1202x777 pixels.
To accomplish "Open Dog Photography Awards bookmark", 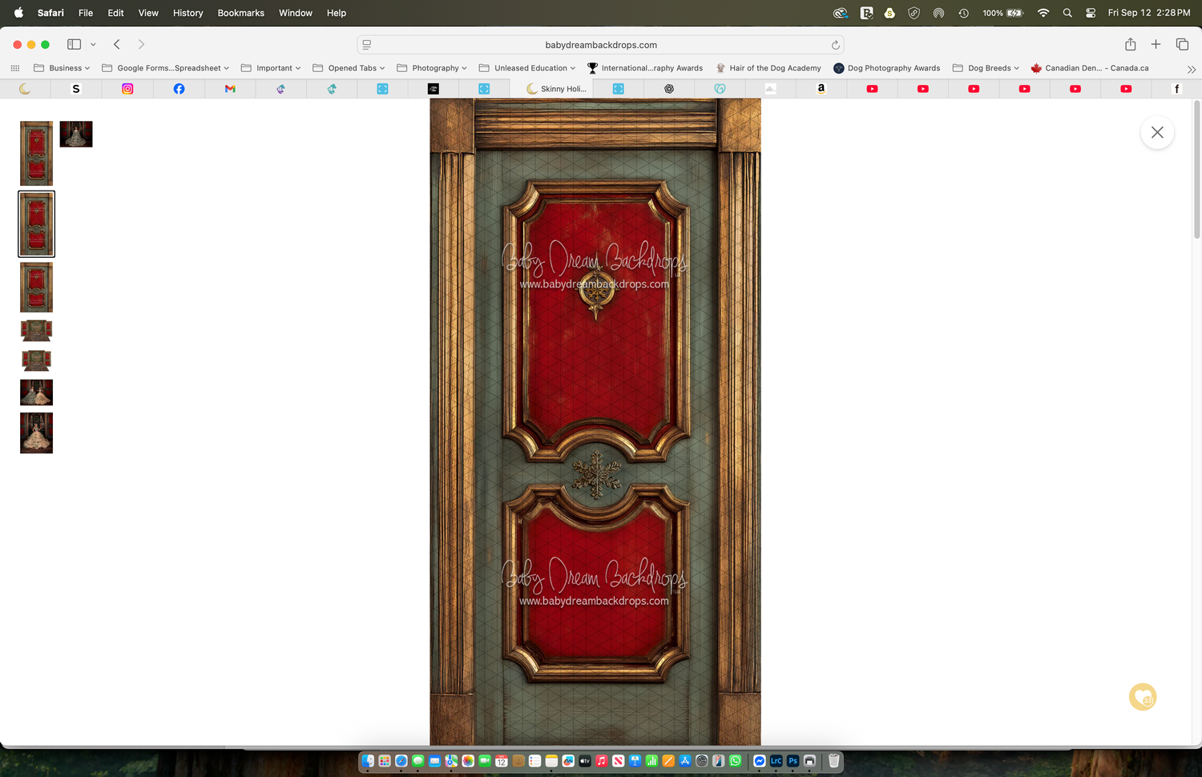I will 886,68.
